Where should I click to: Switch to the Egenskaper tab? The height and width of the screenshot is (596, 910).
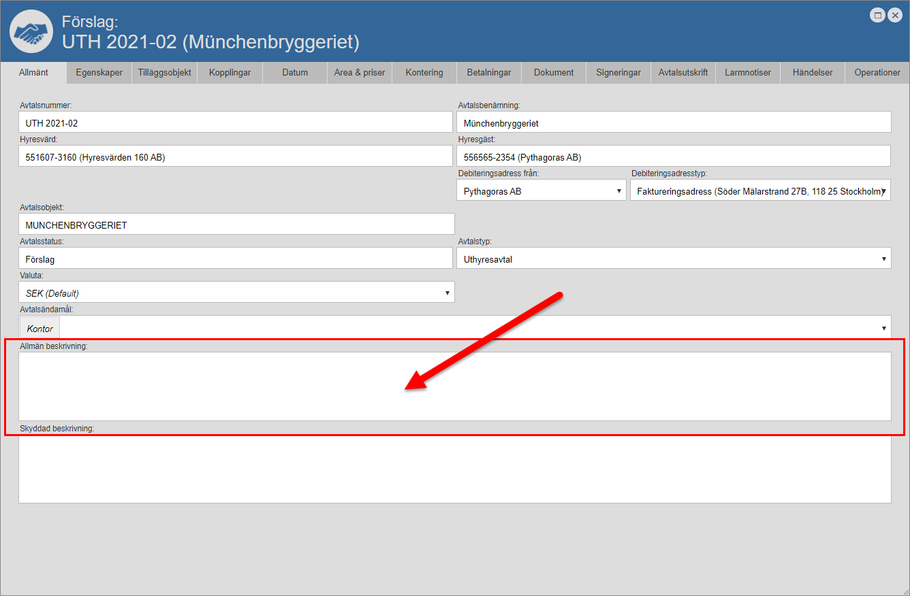[99, 73]
